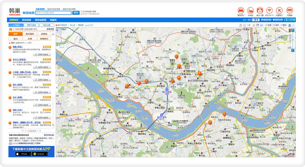The width and height of the screenshot is (305, 167).
Task: Open the 新村 list entry link
Action: pos(17,110)
